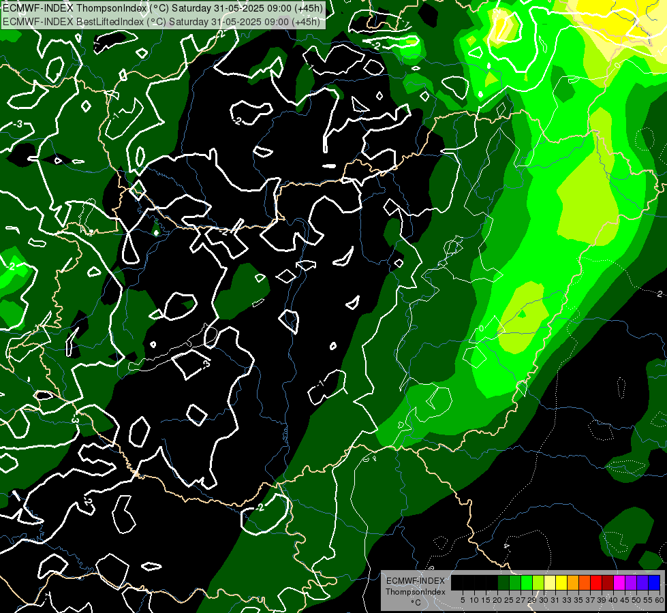Click the legend tick label "60"
Image resolution: width=667 pixels, height=613 pixels.
coord(660,600)
